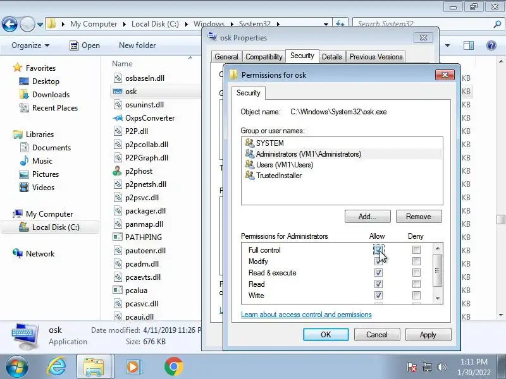
Task: Toggle the Allow Read checkbox
Action: (x=378, y=284)
